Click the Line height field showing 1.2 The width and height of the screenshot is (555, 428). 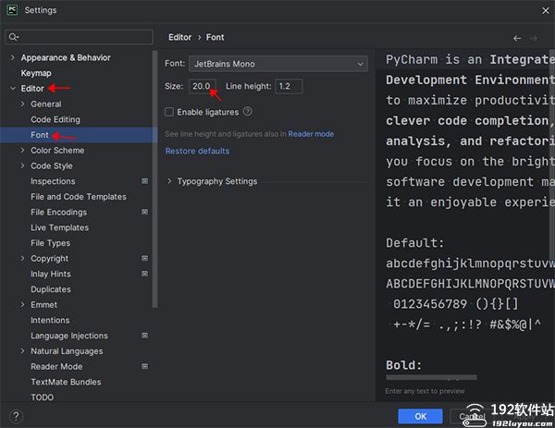pos(289,86)
